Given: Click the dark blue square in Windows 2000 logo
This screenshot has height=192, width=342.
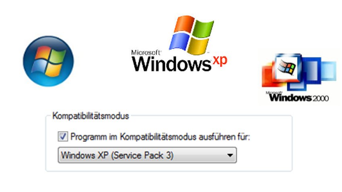Looking at the screenshot, I should 311,70.
